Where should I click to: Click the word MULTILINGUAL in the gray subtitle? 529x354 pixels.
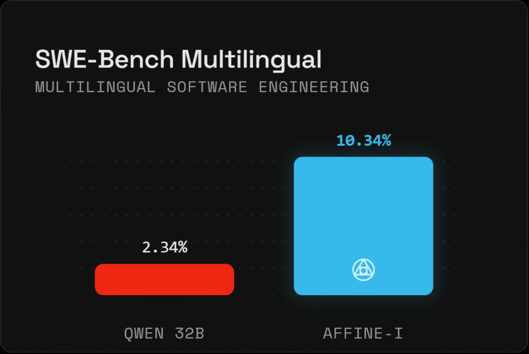pyautogui.click(x=95, y=87)
